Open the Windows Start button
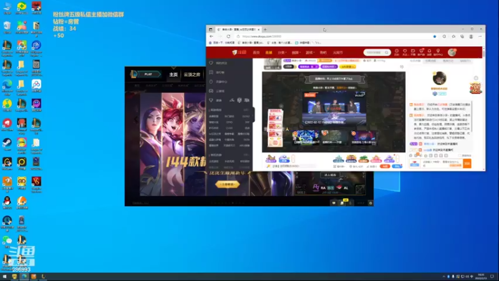The height and width of the screenshot is (281, 499). click(x=4, y=277)
